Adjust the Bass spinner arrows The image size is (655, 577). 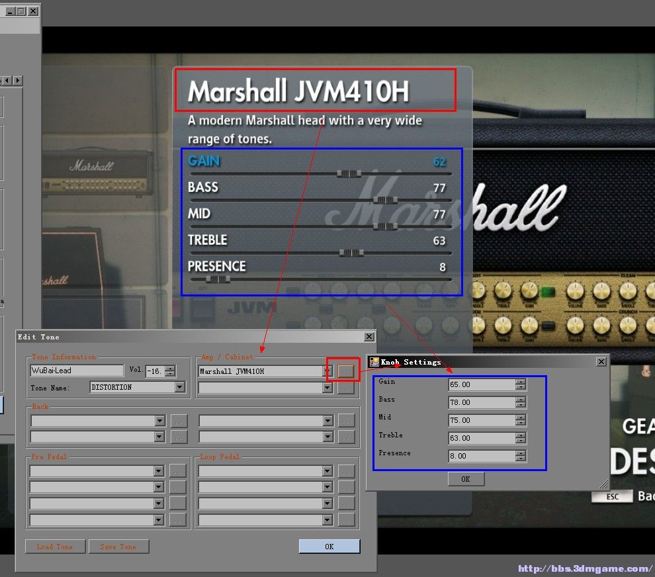coord(521,402)
